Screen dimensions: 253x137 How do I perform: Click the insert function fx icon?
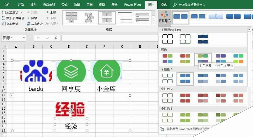(x=56, y=38)
